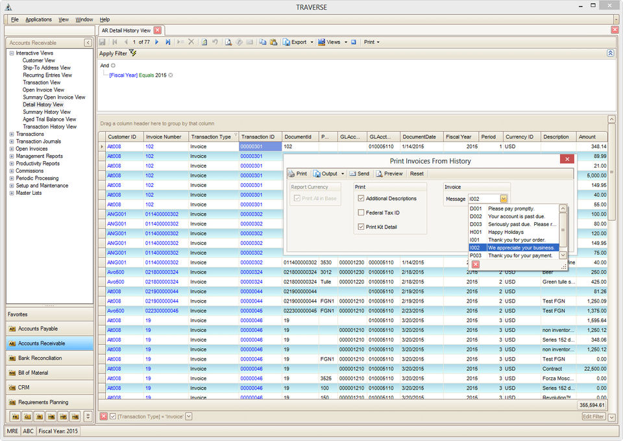623x441 pixels.
Task: Open the Export dropdown arrow
Action: 311,42
